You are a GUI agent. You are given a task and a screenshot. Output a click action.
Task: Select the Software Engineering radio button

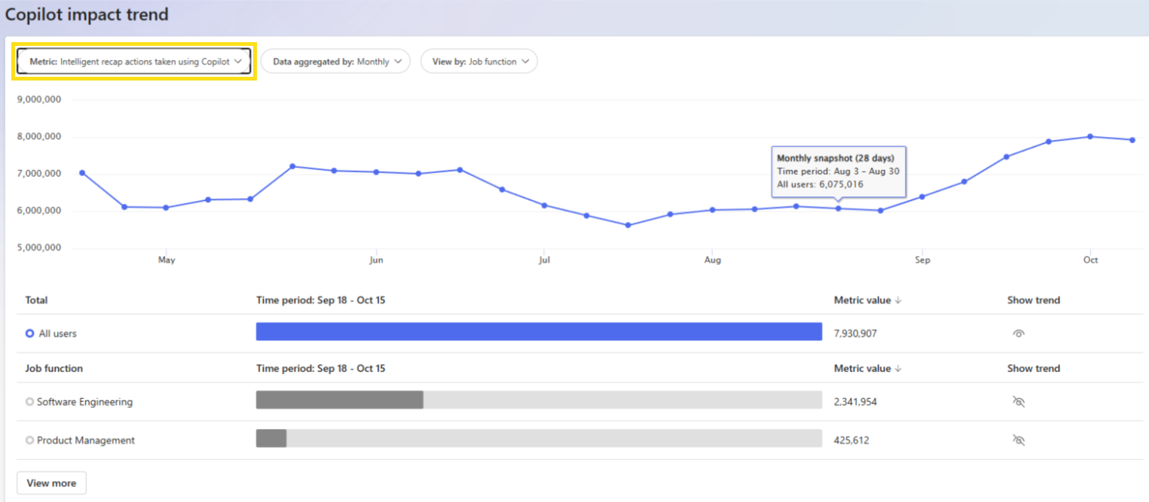pos(29,401)
